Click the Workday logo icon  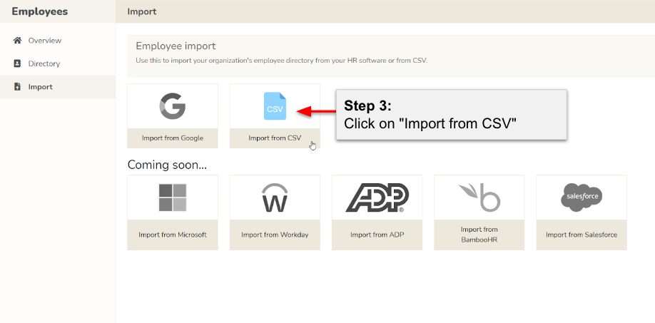[x=275, y=198]
